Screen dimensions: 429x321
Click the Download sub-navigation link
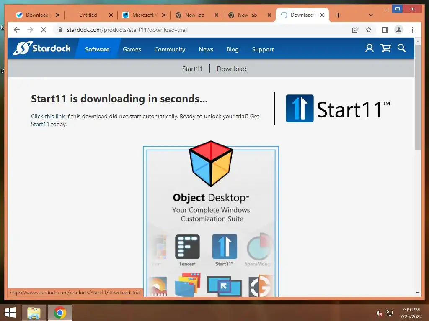pos(231,69)
